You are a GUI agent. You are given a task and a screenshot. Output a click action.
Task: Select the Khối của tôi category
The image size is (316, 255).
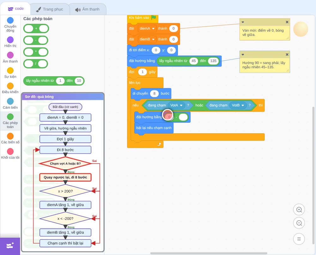tap(10, 154)
